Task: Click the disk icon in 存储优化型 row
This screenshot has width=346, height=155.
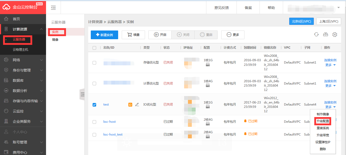Action: click(208, 65)
